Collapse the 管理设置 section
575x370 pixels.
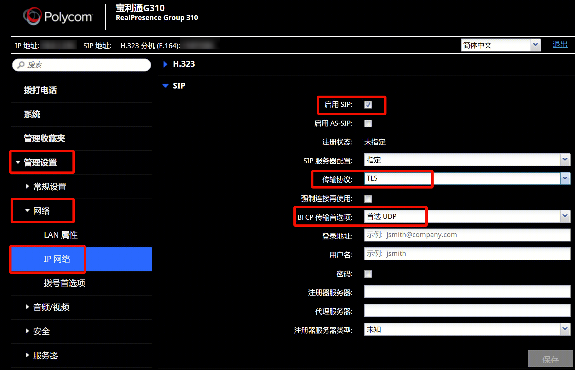[x=40, y=163]
